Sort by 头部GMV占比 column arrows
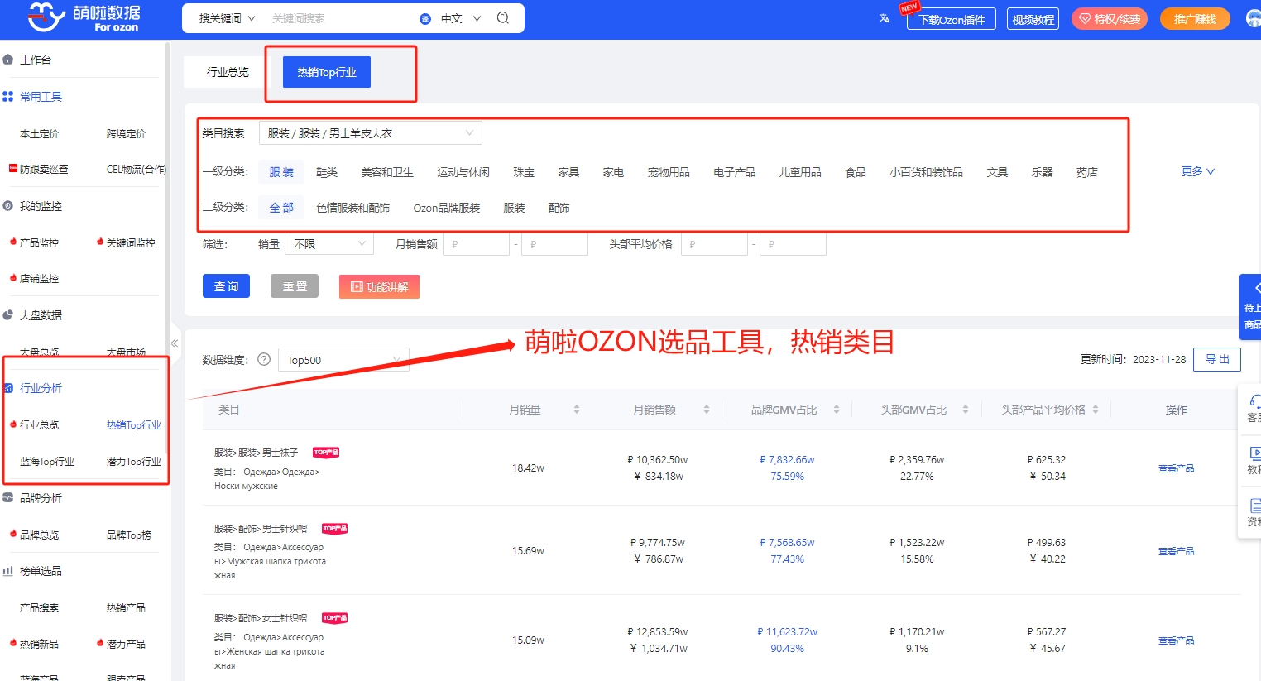The image size is (1261, 681). tap(966, 410)
